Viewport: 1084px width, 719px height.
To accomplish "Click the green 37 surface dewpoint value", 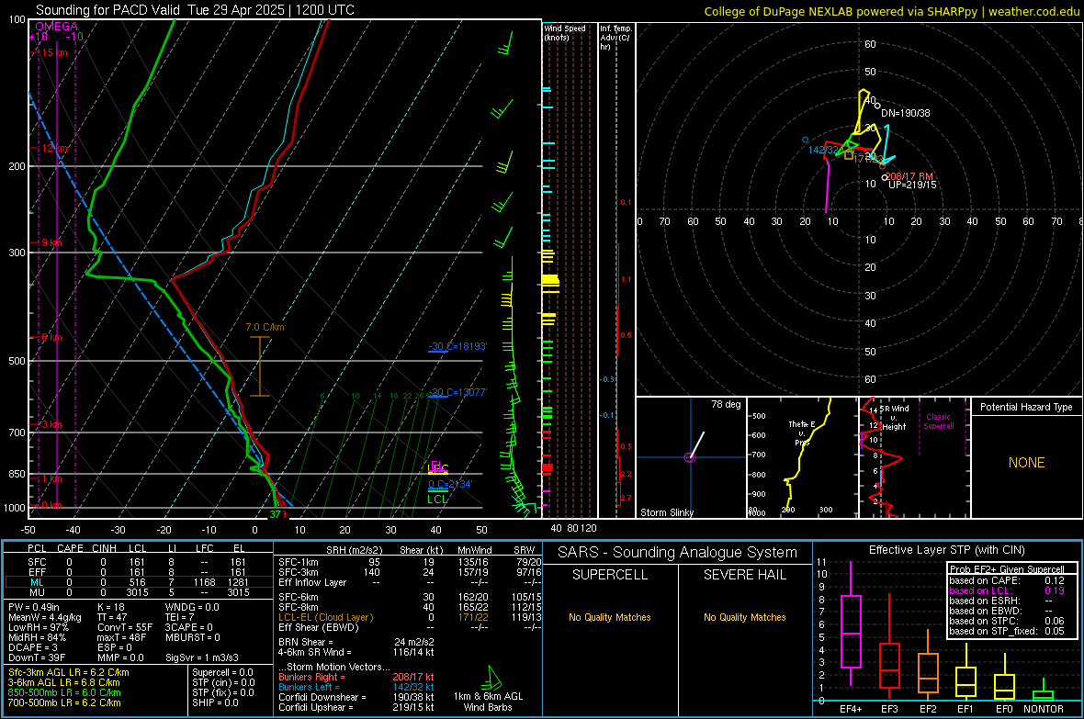I will tap(276, 514).
